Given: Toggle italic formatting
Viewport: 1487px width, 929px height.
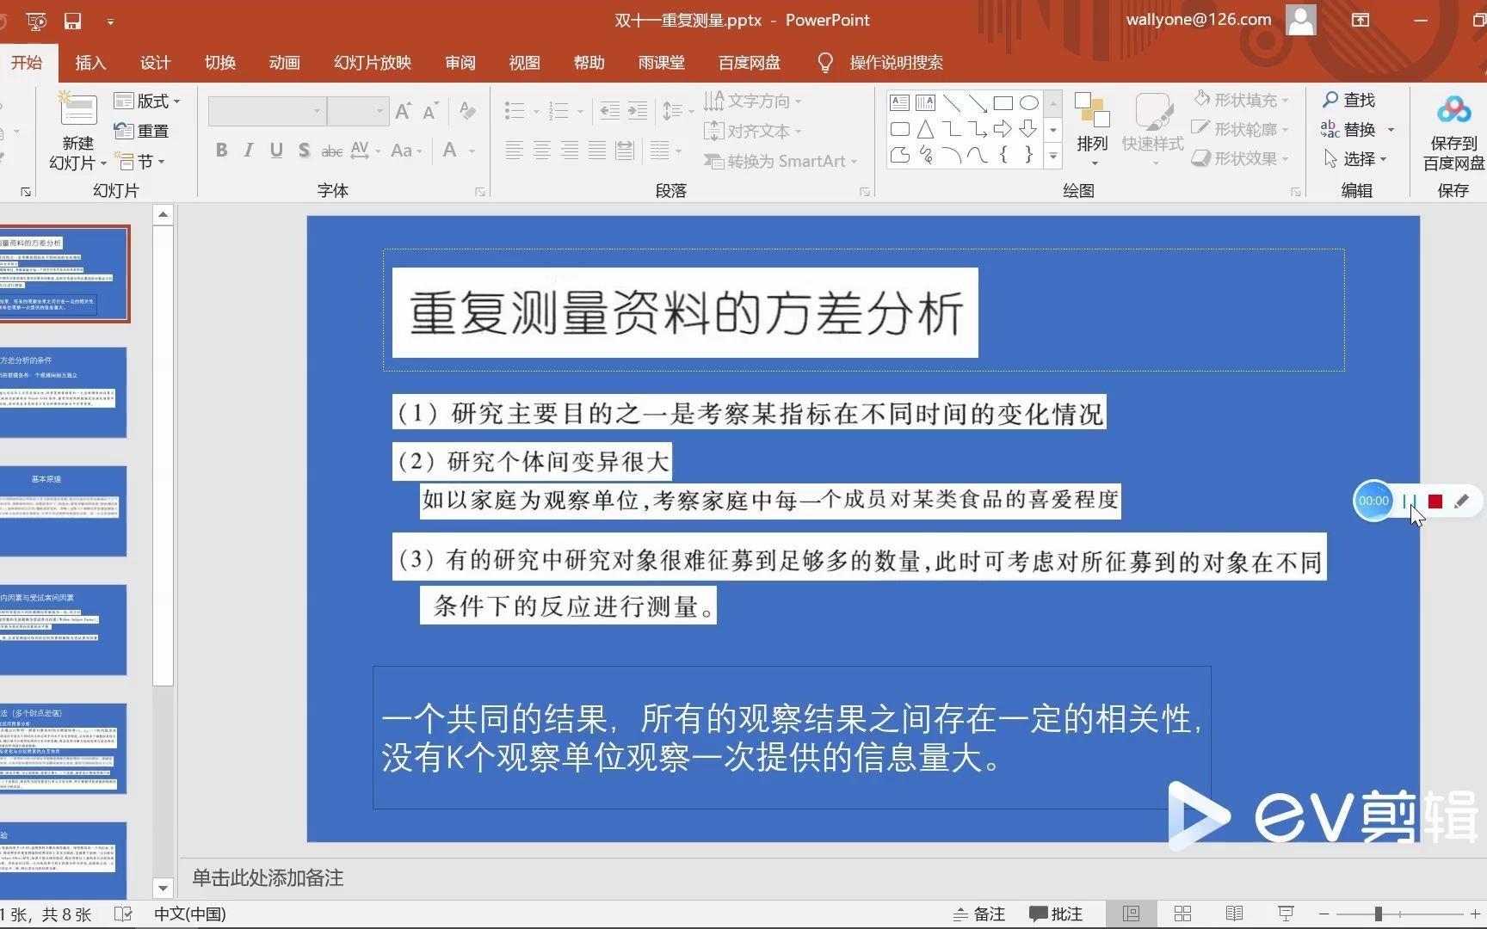Looking at the screenshot, I should pos(248,150).
